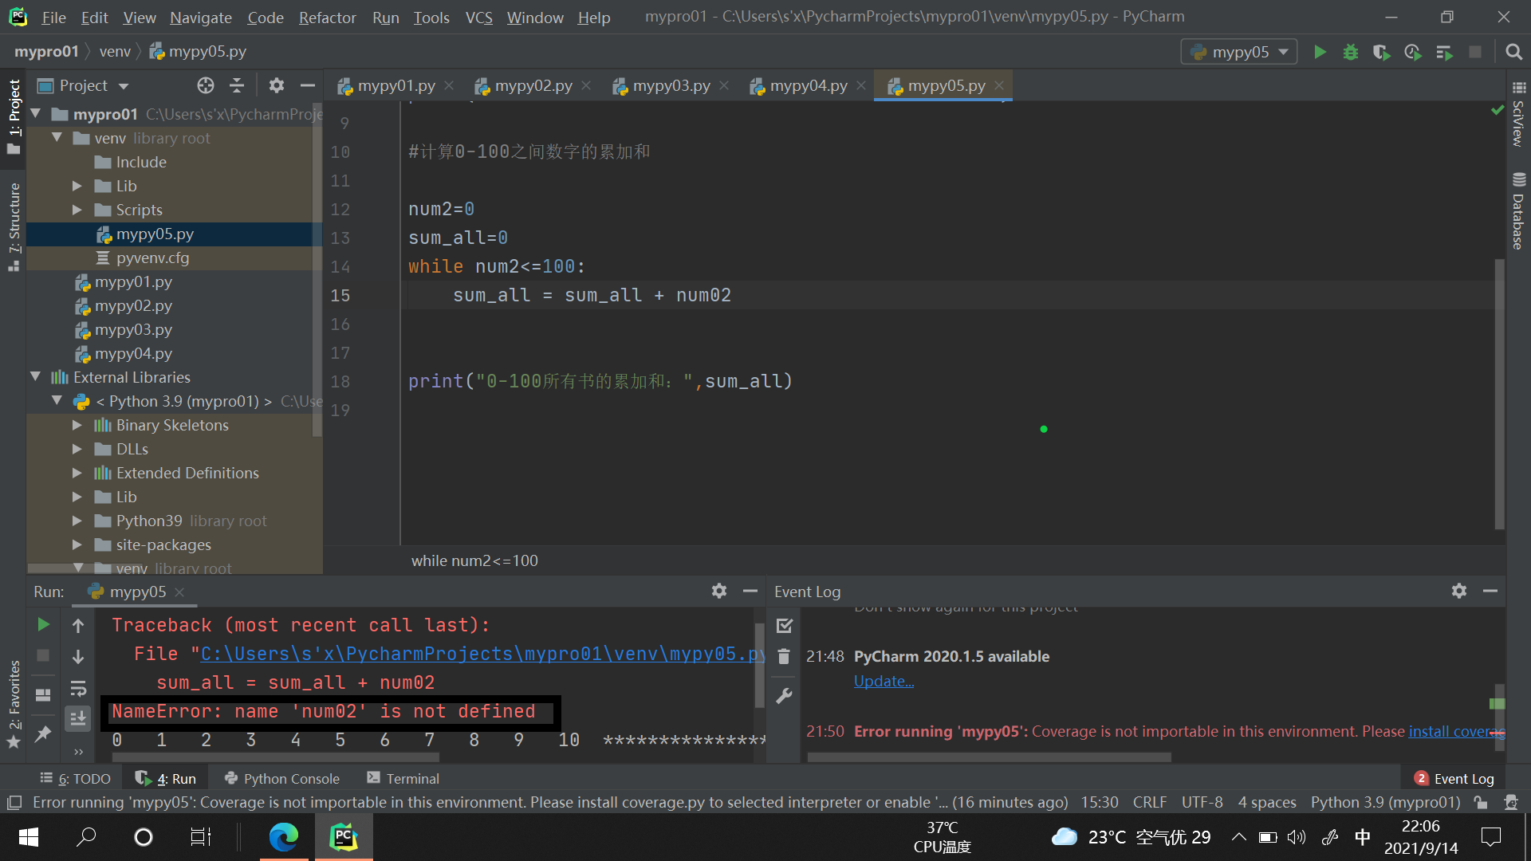This screenshot has height=861, width=1531.
Task: Toggle soft-wrap in Run console
Action: (x=78, y=688)
